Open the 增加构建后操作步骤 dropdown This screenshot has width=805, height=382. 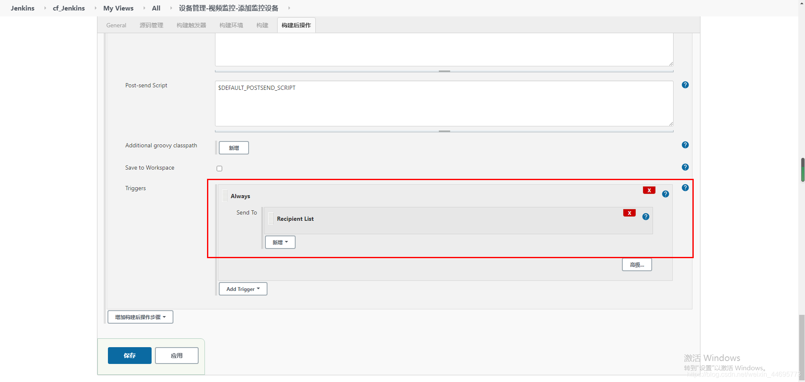coord(140,317)
